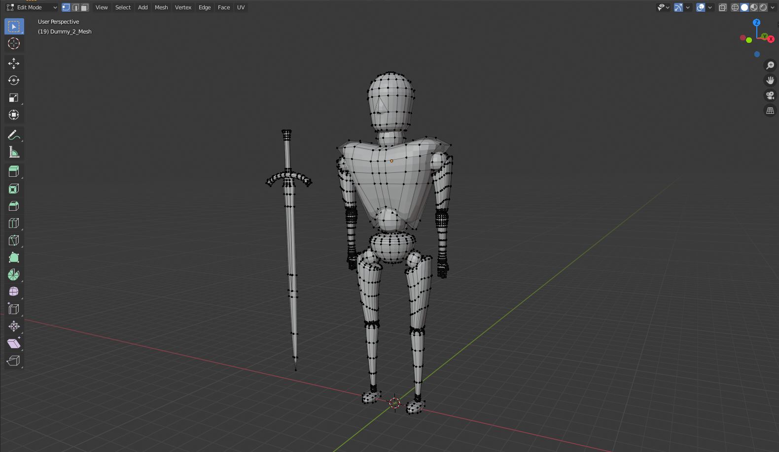Screen dimensions: 779x452
Task: Open the View menu
Action: pos(102,7)
